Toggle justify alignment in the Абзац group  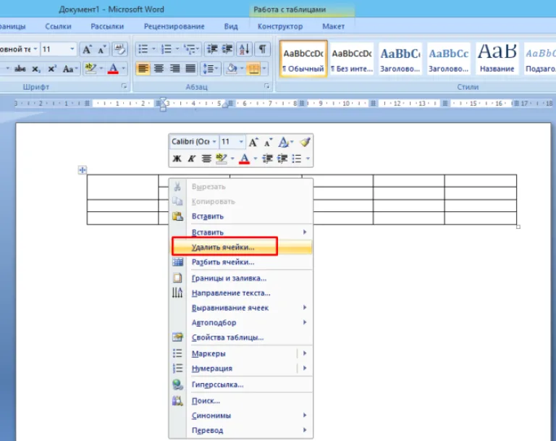tap(190, 69)
